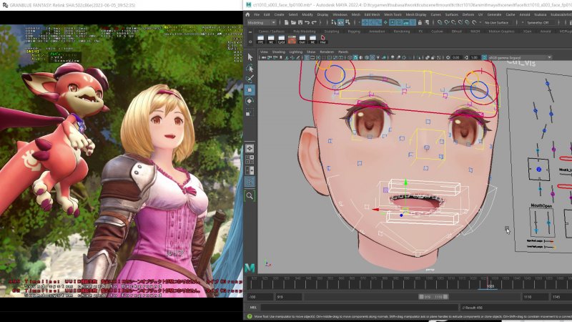Open the Edit Mesh menu
The image size is (572, 322).
tap(372, 14)
